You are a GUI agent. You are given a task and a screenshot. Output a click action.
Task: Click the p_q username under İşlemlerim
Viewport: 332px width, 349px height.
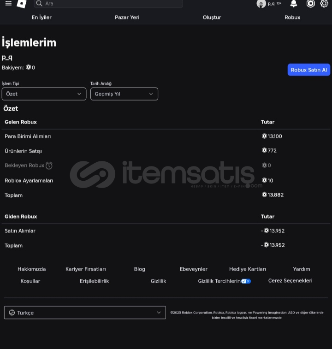pyautogui.click(x=7, y=58)
